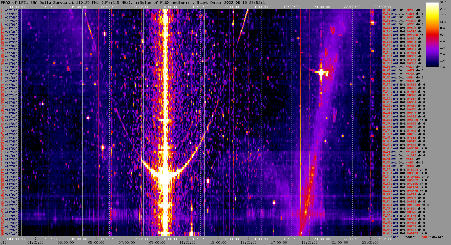
Task: Click the declination label +33°41'
Action: click(11, 103)
